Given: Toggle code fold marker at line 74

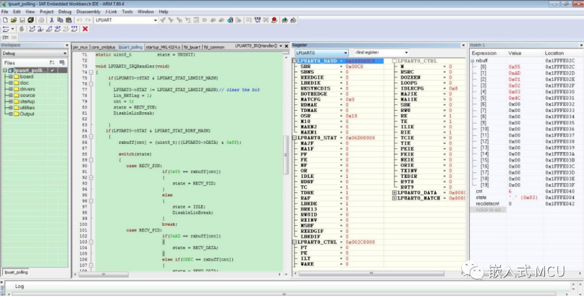Looking at the screenshot, I should pyautogui.click(x=91, y=72).
